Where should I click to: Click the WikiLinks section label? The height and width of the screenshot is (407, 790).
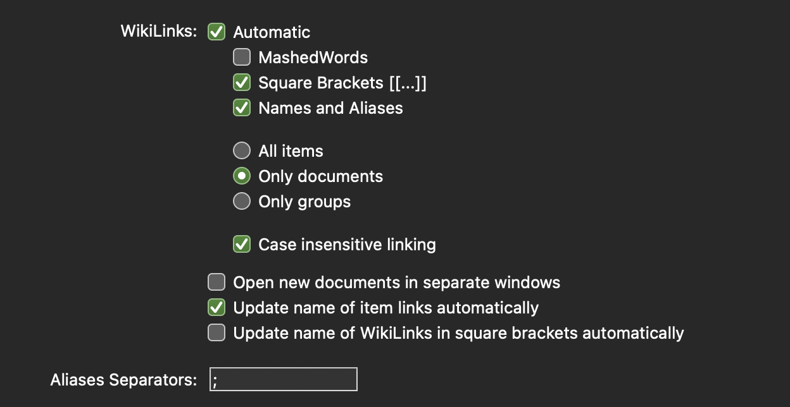[x=159, y=32]
